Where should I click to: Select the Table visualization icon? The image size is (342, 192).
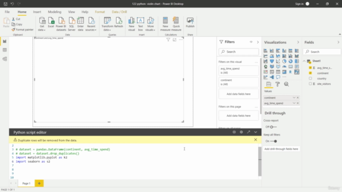point(278,72)
